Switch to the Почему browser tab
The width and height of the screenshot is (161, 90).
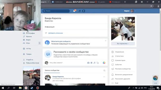115,2
